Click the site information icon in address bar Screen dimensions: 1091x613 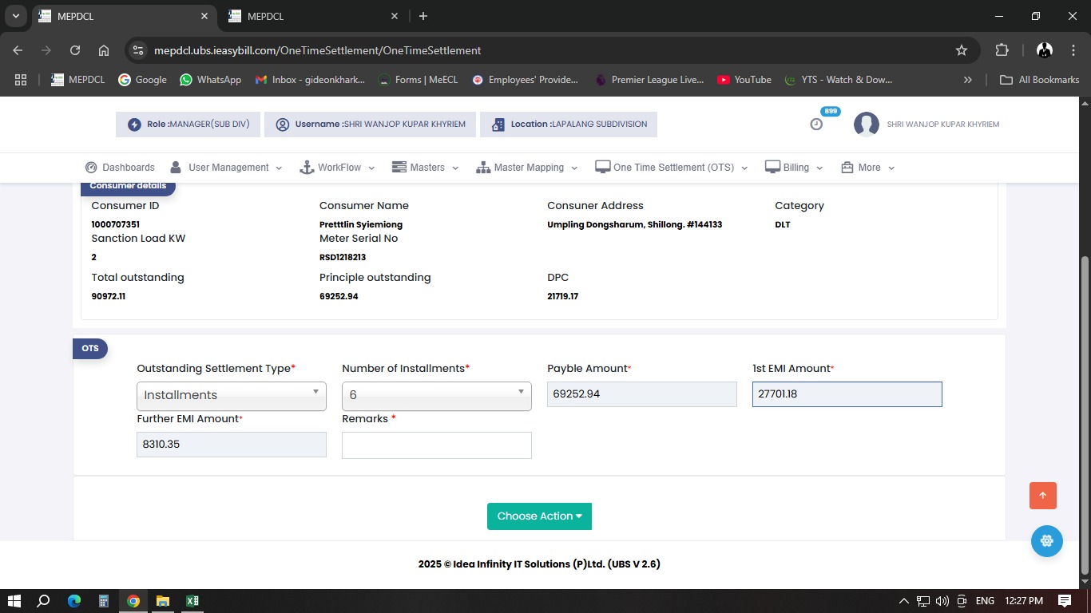(138, 50)
